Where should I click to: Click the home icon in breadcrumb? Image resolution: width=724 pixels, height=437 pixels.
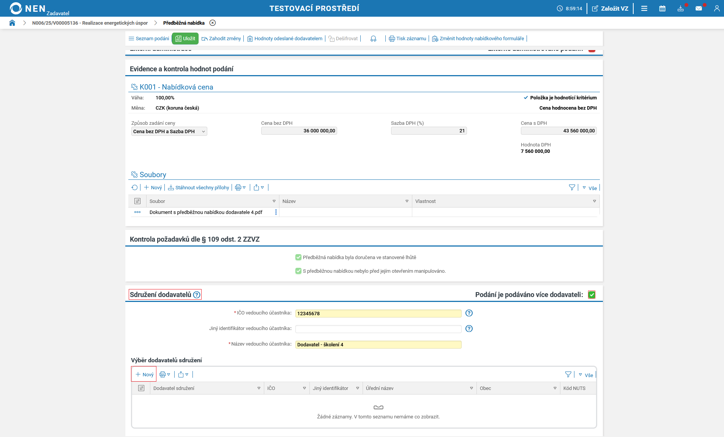click(12, 23)
